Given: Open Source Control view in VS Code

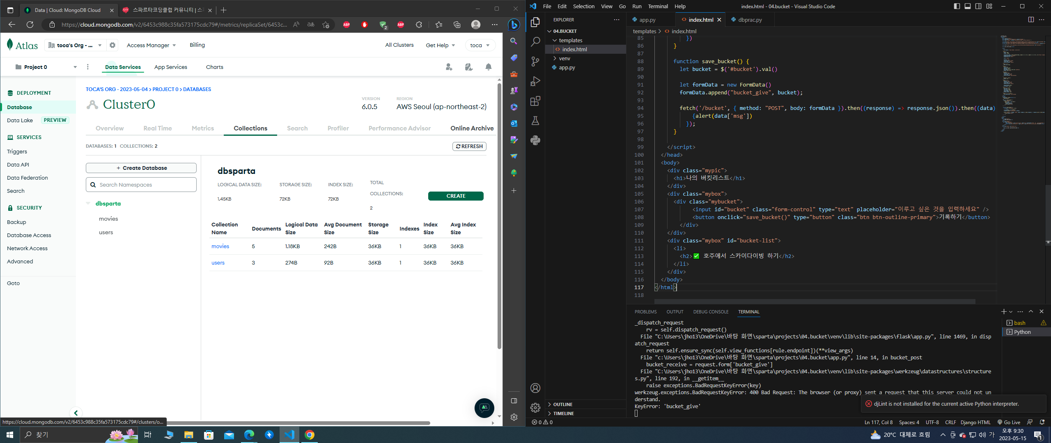Looking at the screenshot, I should 535,62.
